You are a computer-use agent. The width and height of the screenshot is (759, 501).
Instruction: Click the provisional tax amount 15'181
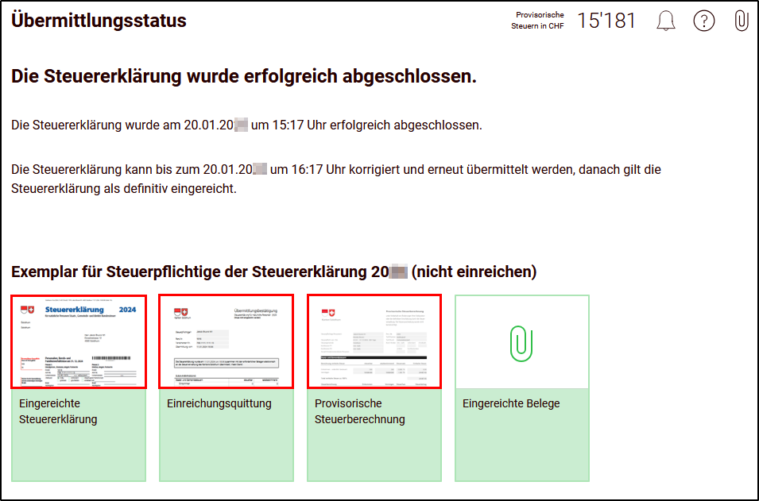coord(606,21)
